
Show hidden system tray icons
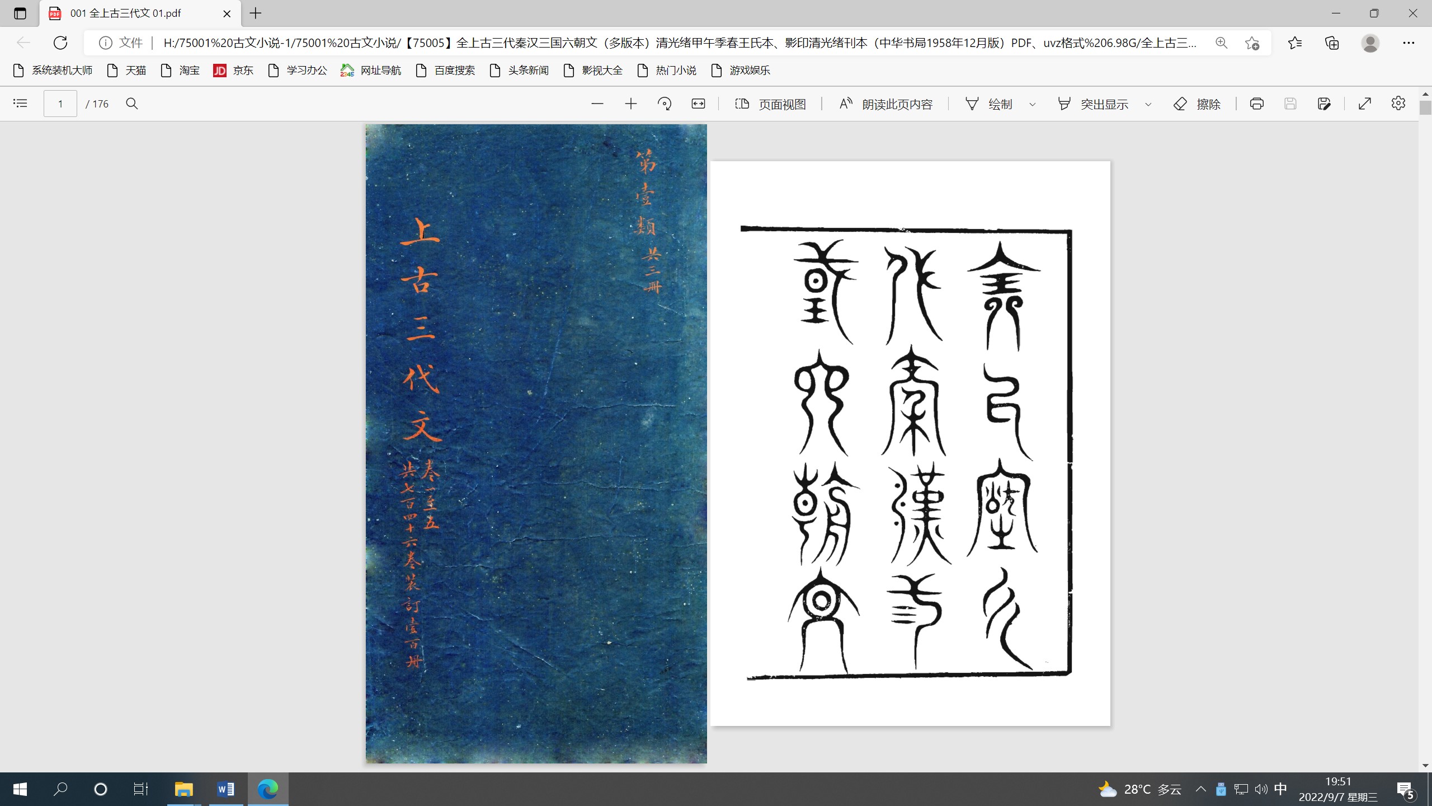click(1200, 789)
